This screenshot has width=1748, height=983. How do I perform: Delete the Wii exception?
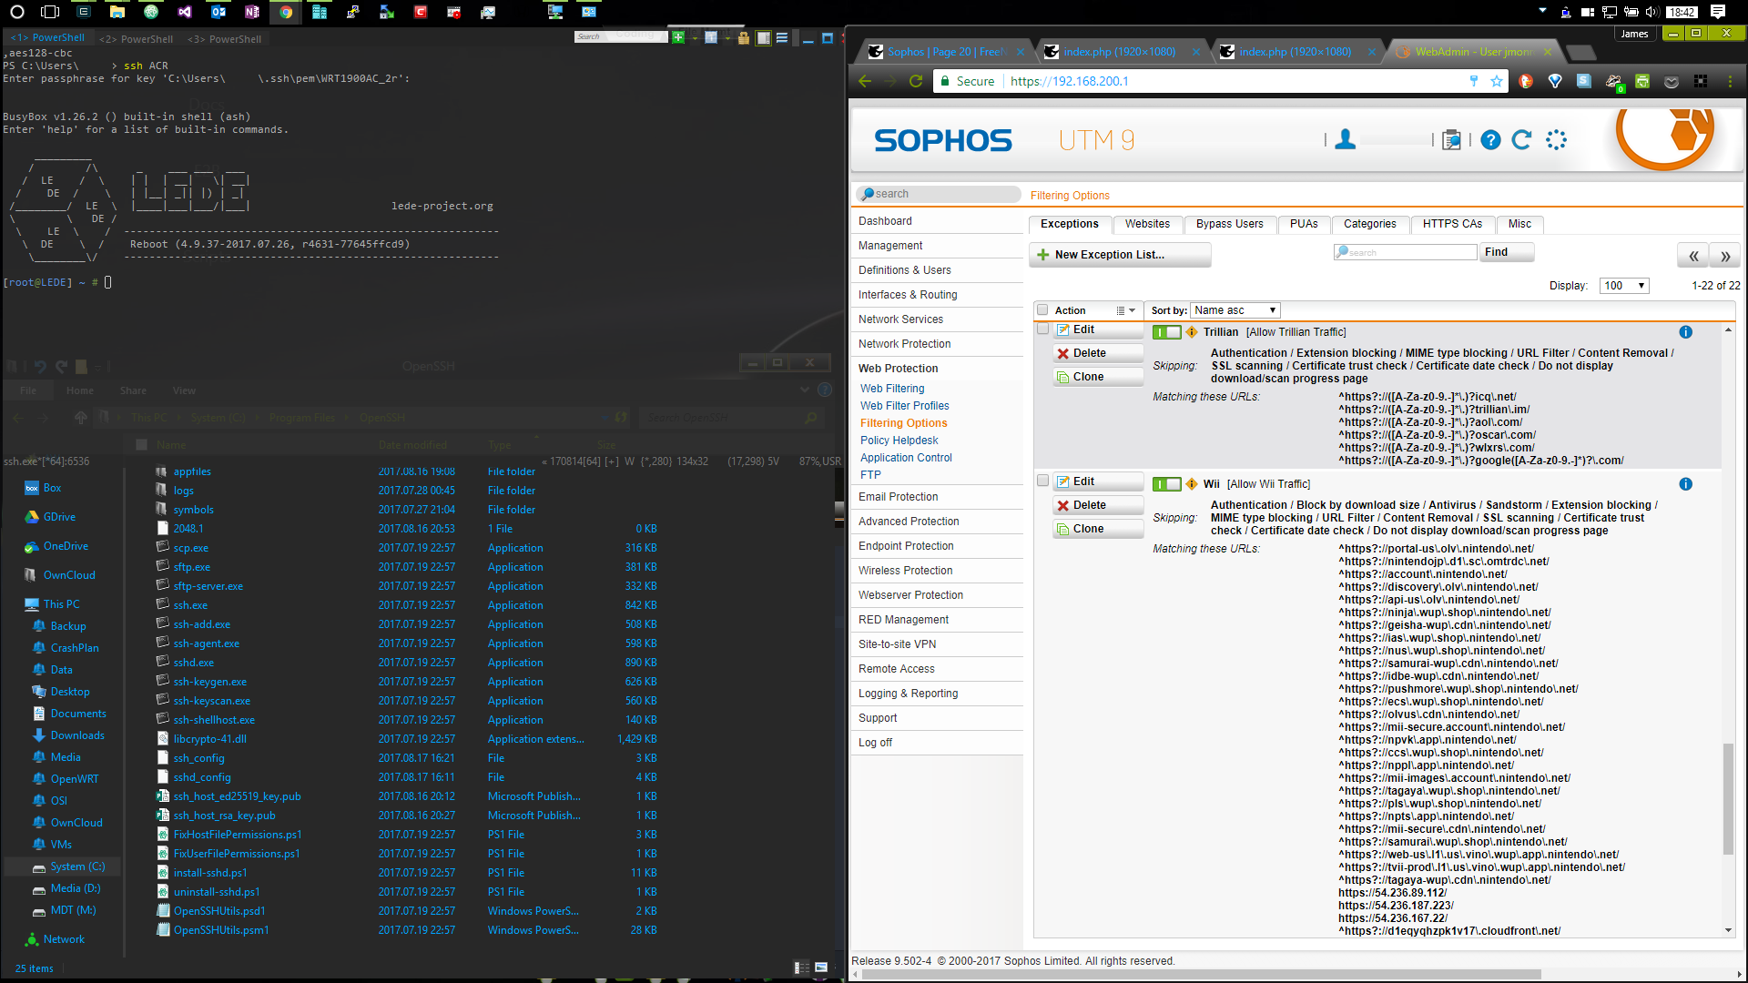click(1098, 505)
